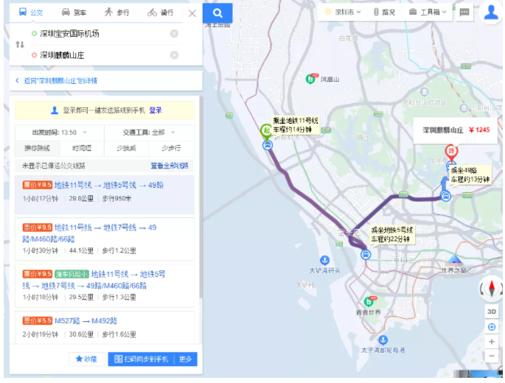Zoom in with the plus button
This screenshot has width=505, height=383.
(x=492, y=342)
